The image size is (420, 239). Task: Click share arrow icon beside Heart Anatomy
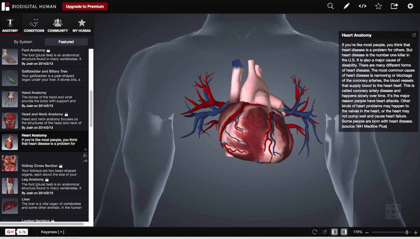coord(85,161)
